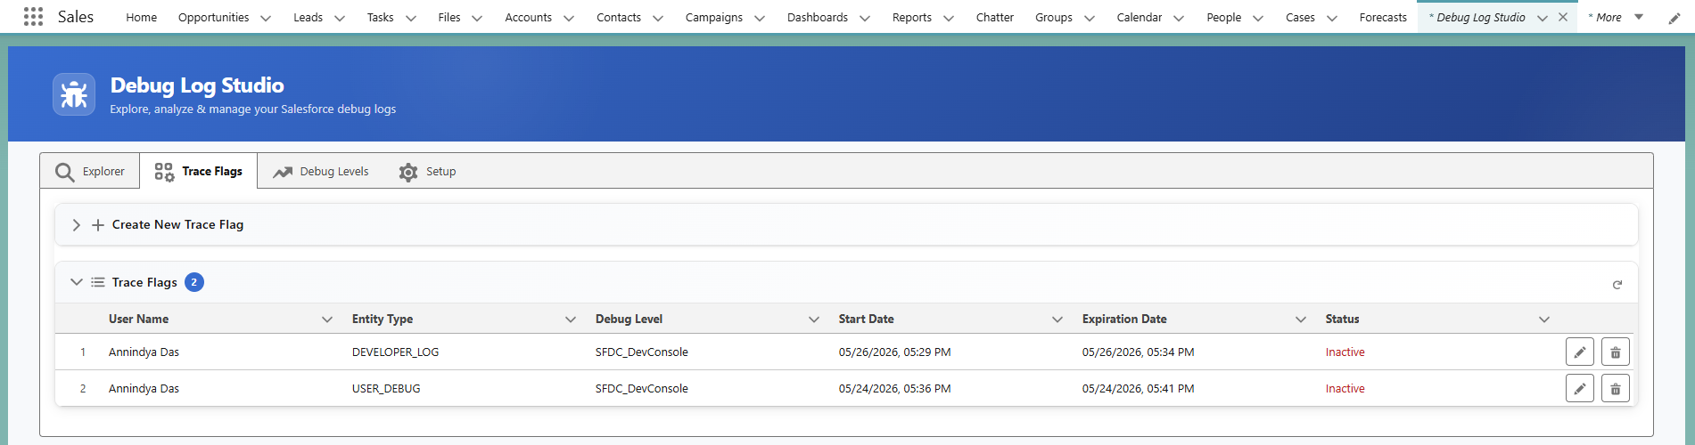Open the Files dropdown chevron

(477, 18)
